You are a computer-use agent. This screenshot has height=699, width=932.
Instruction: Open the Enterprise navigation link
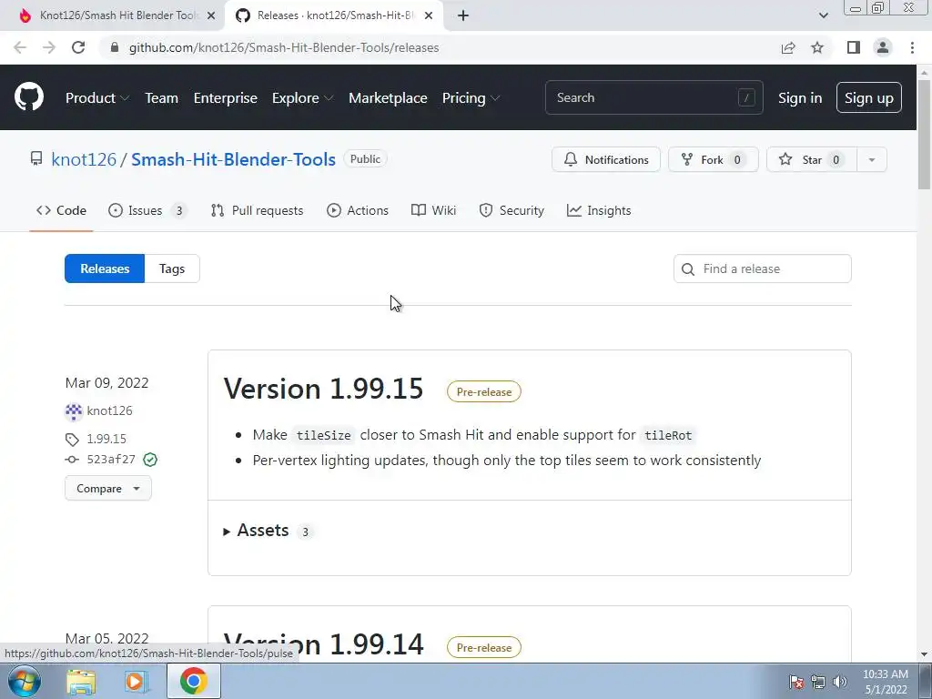pyautogui.click(x=226, y=98)
